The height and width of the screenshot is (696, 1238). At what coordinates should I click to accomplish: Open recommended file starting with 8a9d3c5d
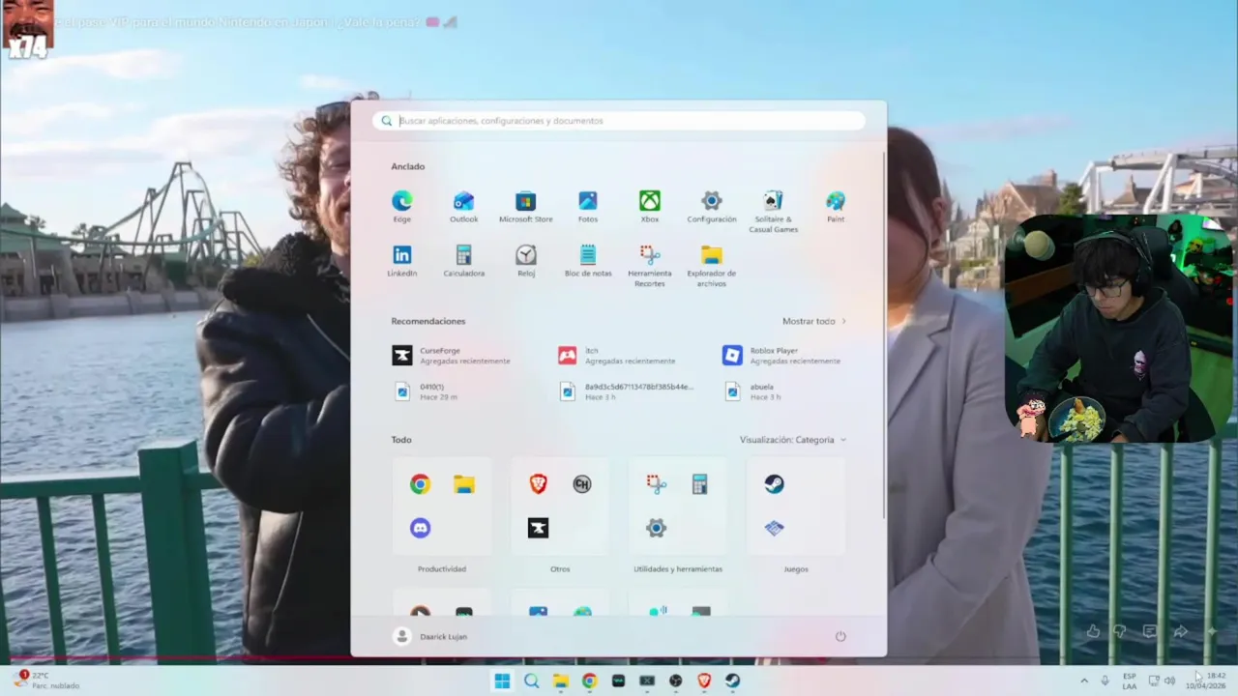[627, 391]
